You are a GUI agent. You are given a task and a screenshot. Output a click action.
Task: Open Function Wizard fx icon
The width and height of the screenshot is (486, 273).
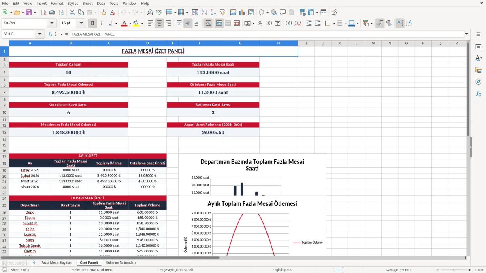[x=51, y=34]
